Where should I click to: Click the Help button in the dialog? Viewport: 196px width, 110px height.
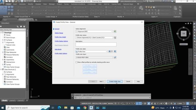pyautogui.click(x=138, y=82)
